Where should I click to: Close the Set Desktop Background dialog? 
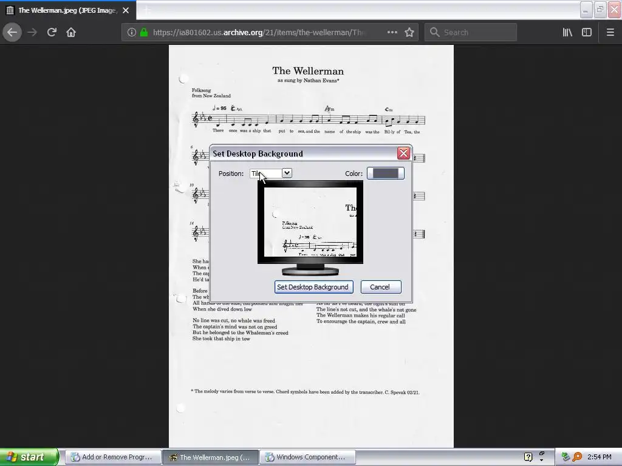coord(403,154)
